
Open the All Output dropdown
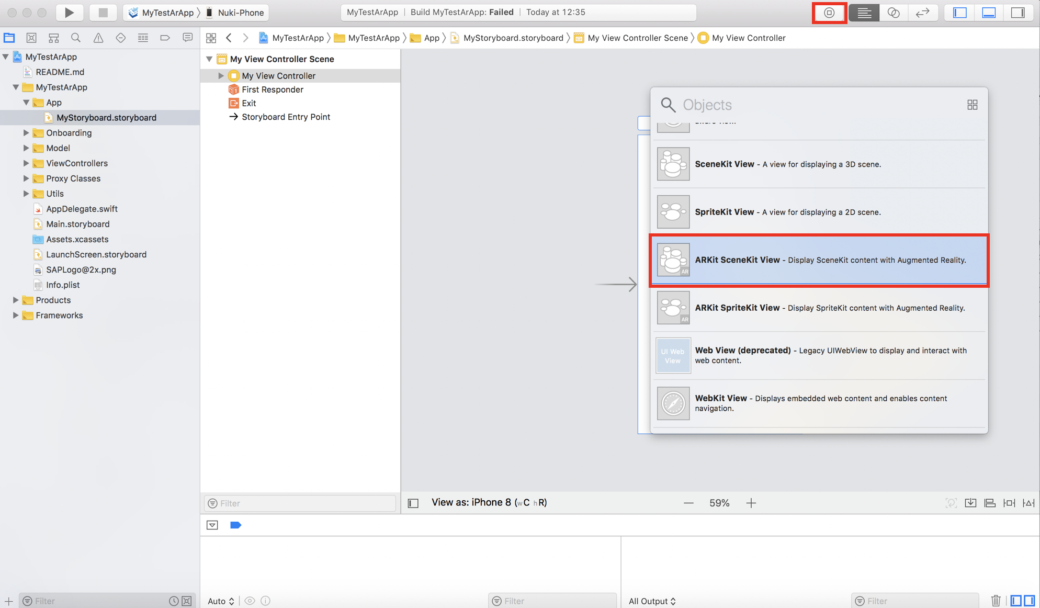pos(652,601)
